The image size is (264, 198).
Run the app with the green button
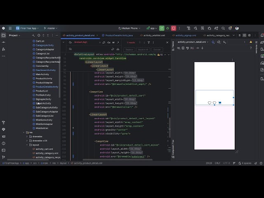[162, 28]
